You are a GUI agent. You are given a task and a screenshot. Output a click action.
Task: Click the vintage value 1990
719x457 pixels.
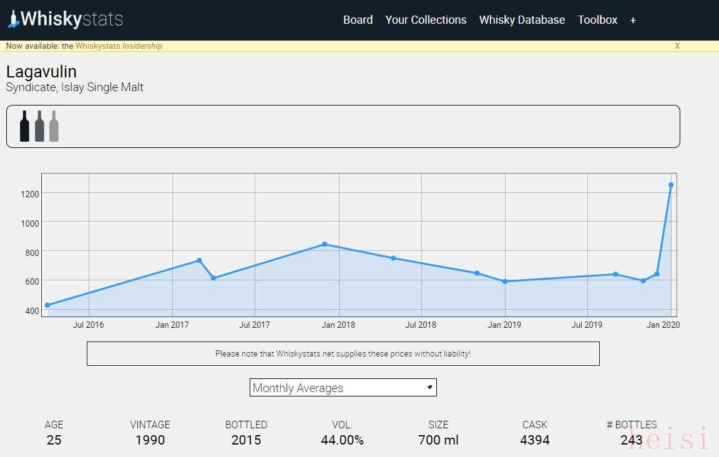[150, 440]
